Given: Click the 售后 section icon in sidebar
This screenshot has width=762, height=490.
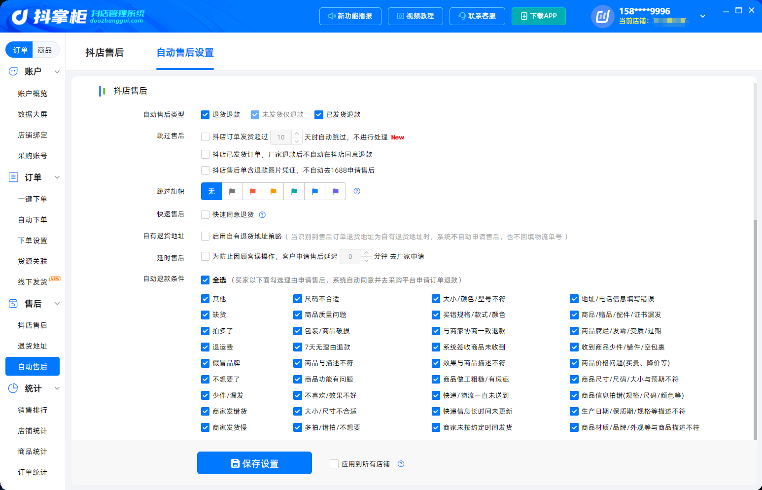Looking at the screenshot, I should [x=13, y=304].
